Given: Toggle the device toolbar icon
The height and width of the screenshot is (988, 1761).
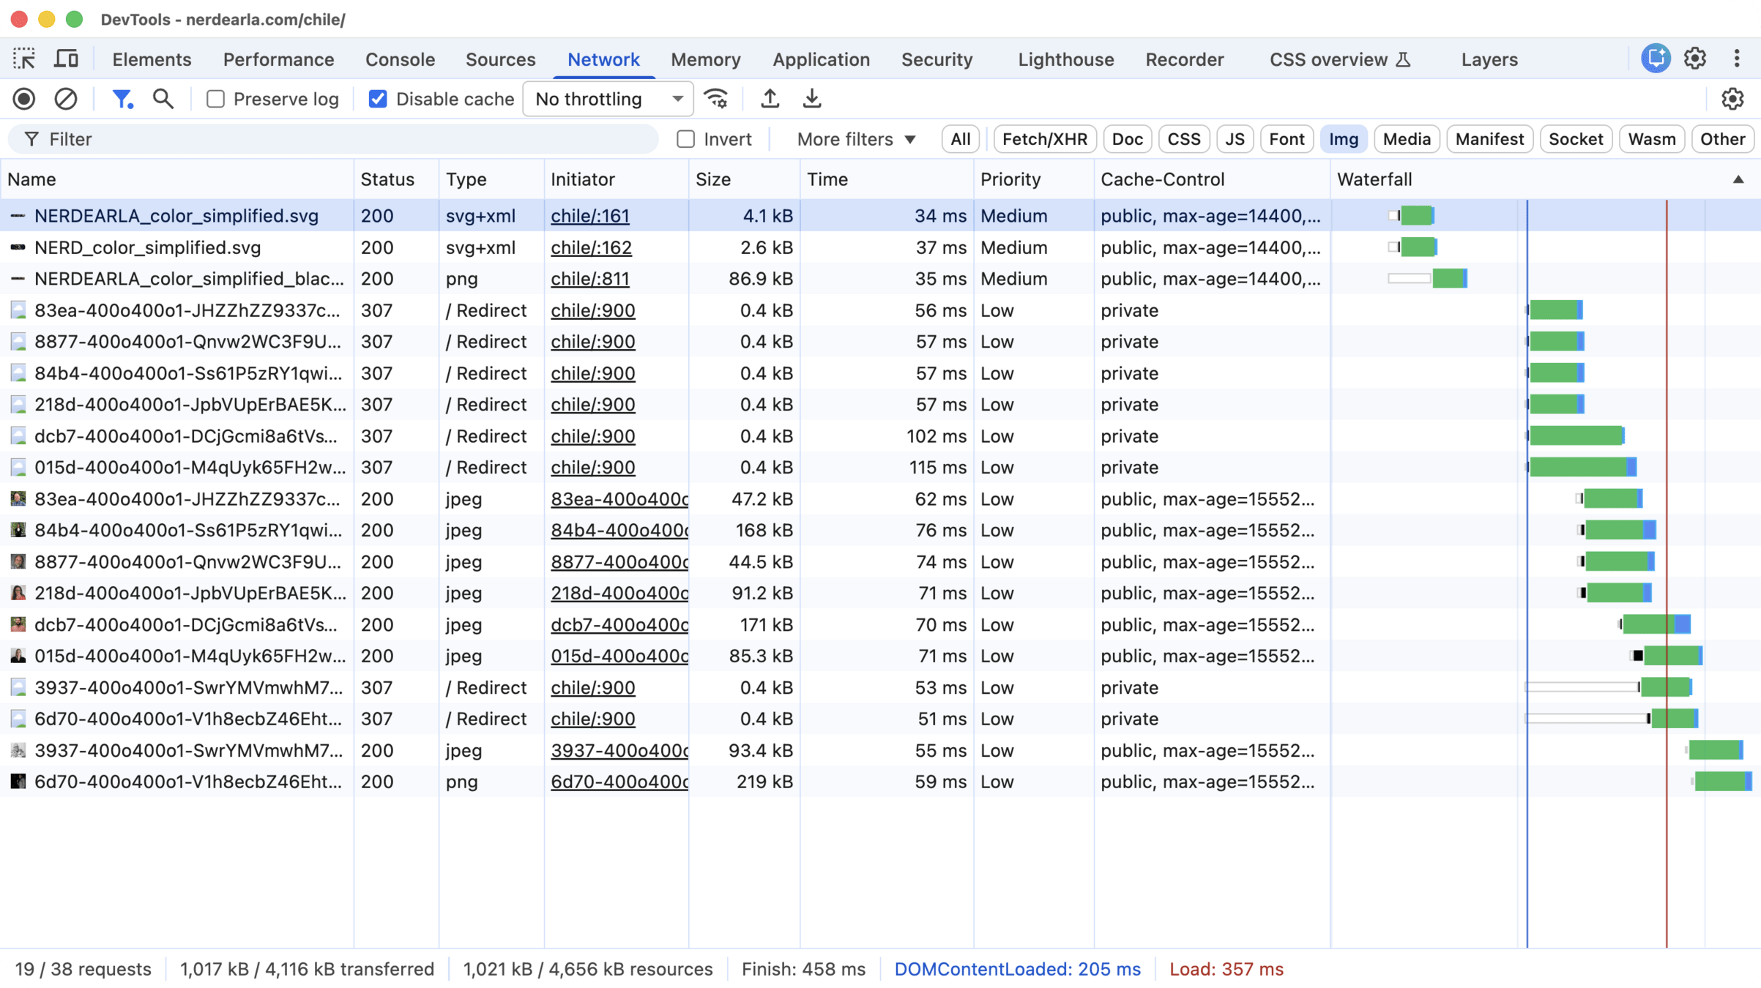Looking at the screenshot, I should pyautogui.click(x=66, y=59).
